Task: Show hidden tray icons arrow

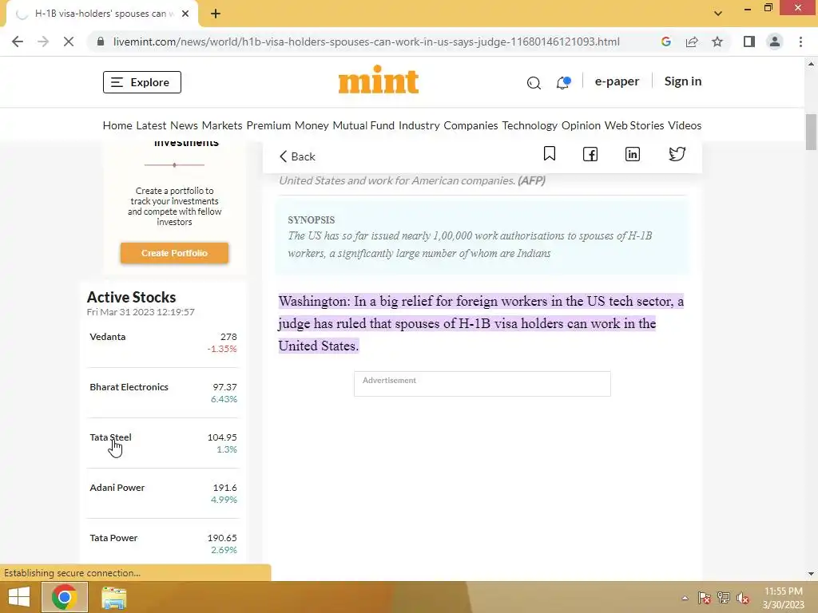Action: [685, 598]
